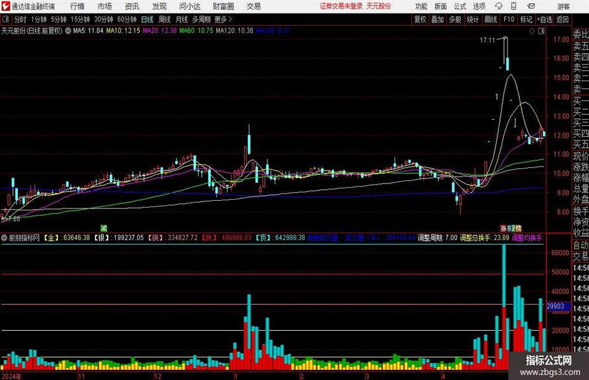Click the 游客 guest account label
Viewport: 589px width, 380px height.
563,6
